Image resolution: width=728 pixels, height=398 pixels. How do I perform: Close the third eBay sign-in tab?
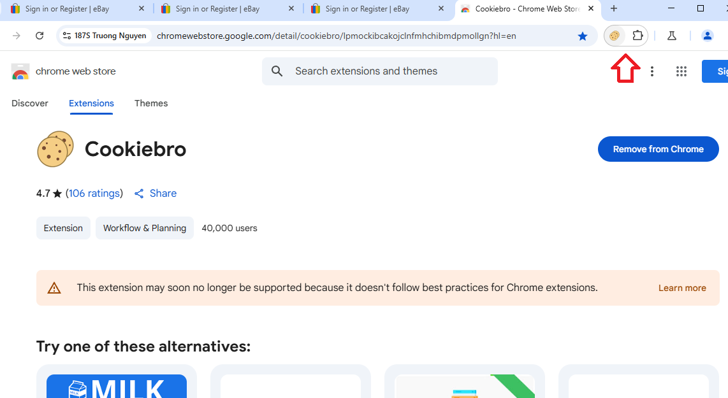click(x=441, y=8)
